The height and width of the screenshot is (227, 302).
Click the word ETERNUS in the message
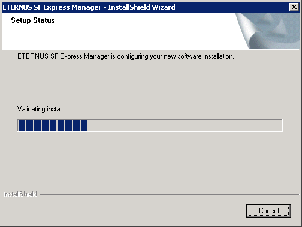click(33, 56)
